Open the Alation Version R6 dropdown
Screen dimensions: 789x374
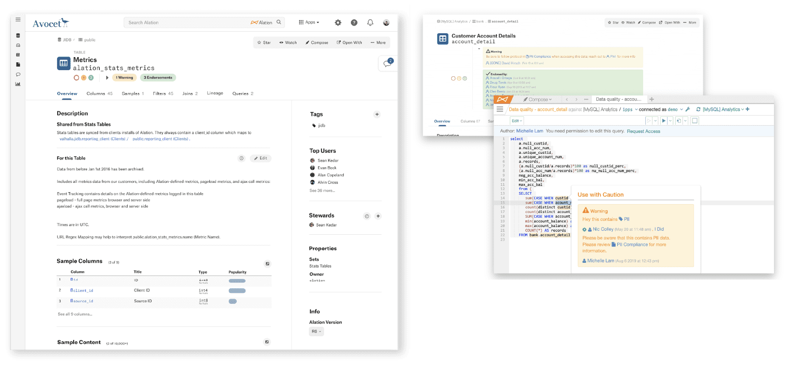(317, 331)
